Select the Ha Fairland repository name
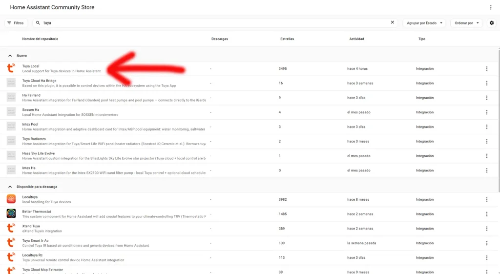 (31, 95)
